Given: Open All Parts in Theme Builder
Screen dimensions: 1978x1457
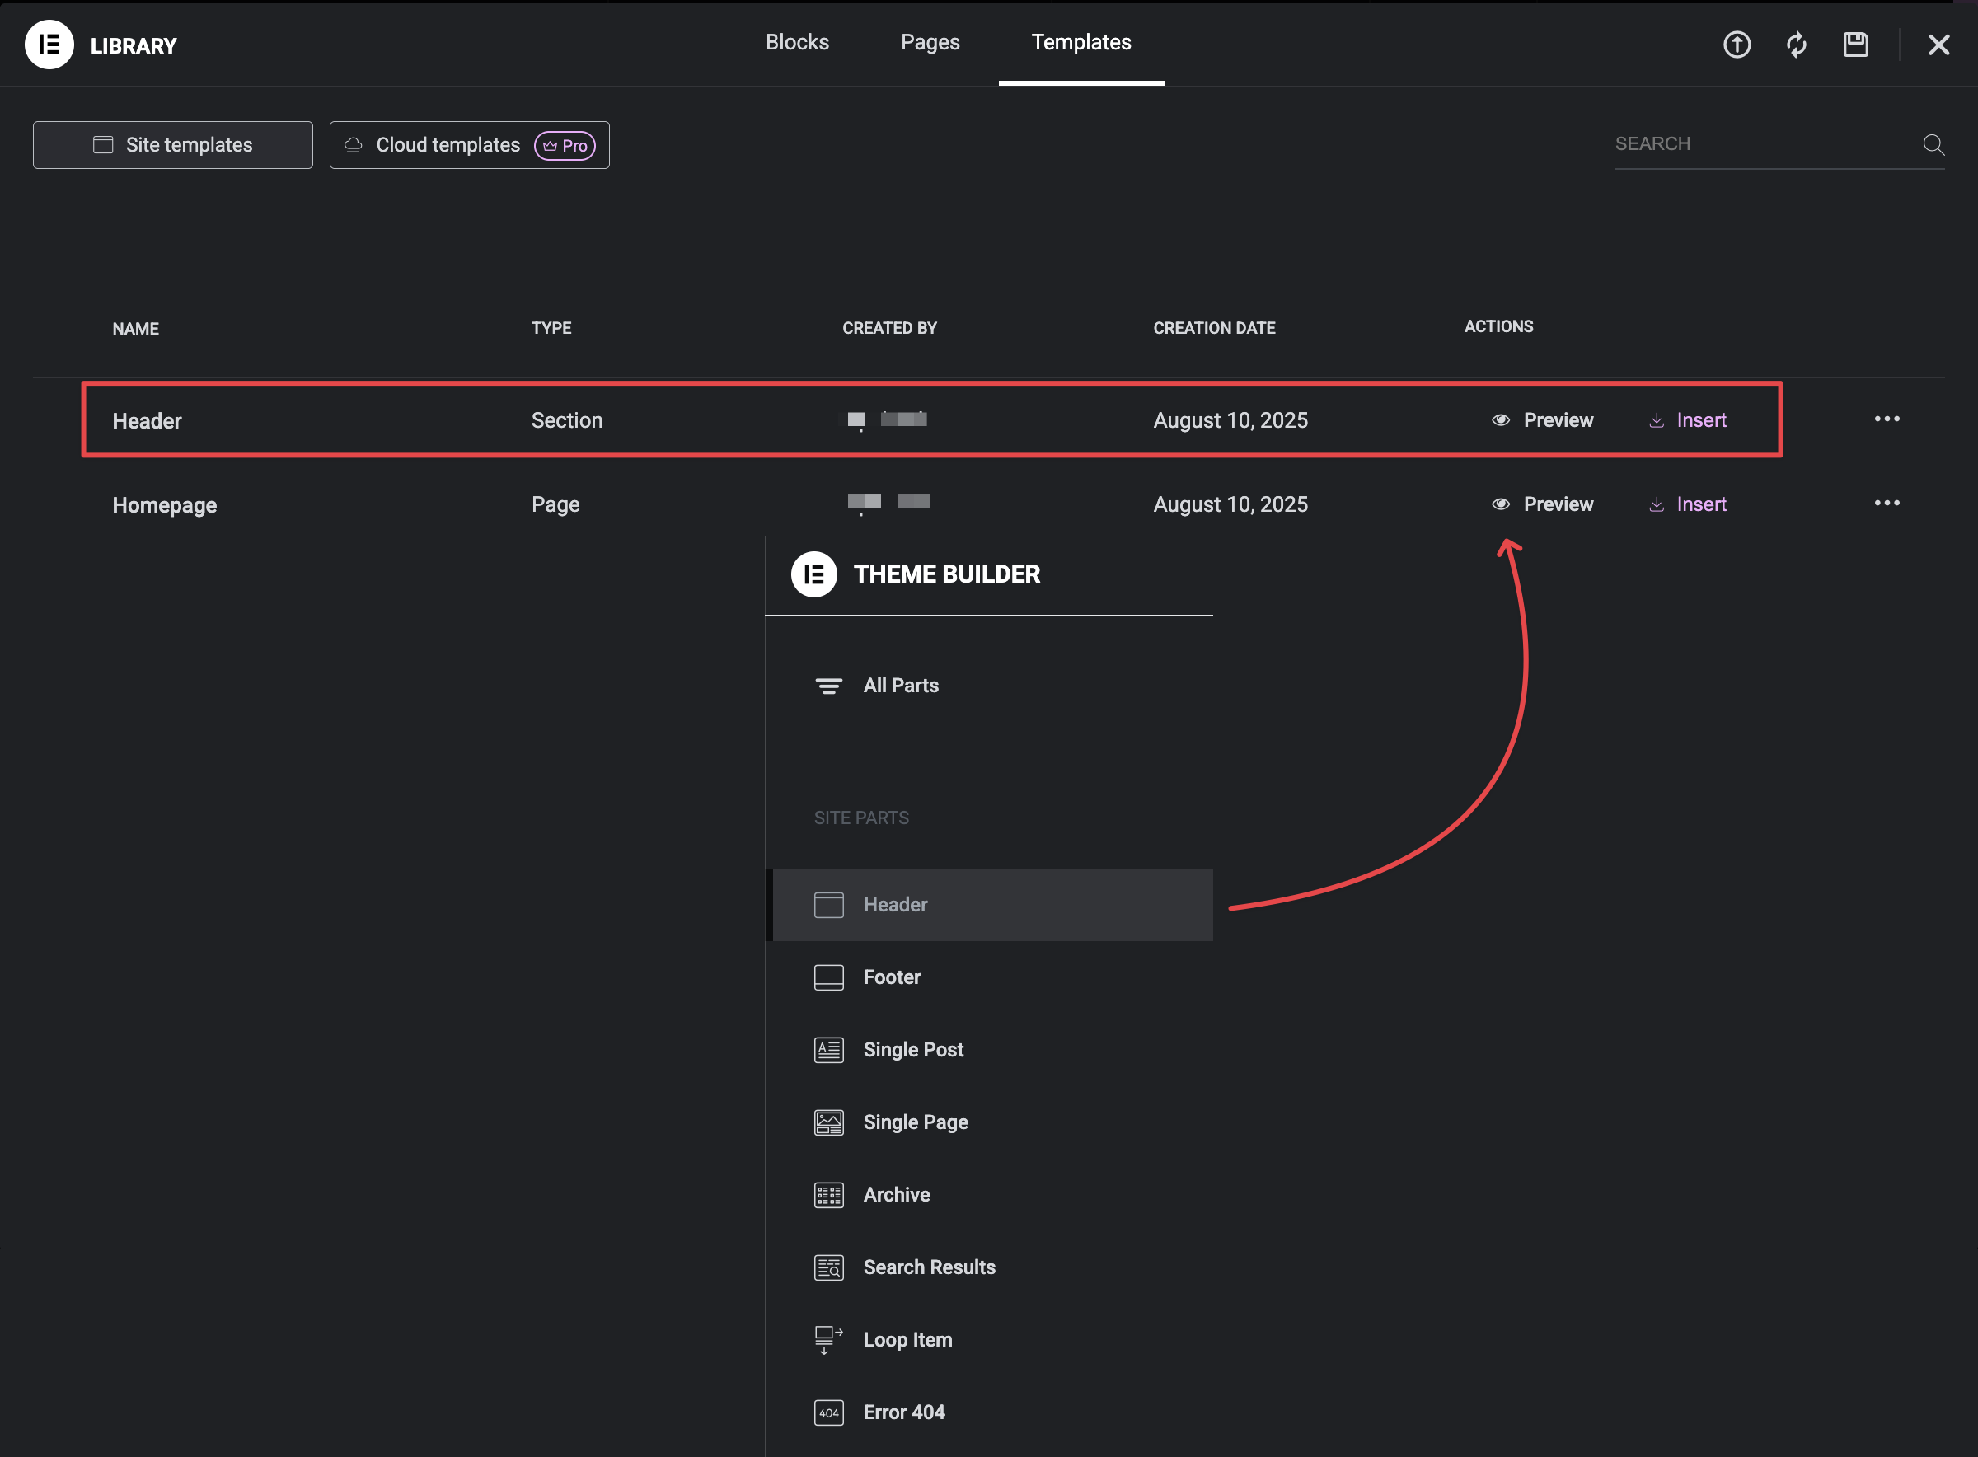Looking at the screenshot, I should pos(900,686).
